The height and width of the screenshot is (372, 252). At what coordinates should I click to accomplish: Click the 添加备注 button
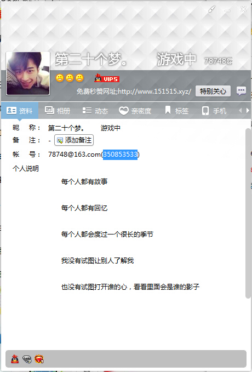74,140
